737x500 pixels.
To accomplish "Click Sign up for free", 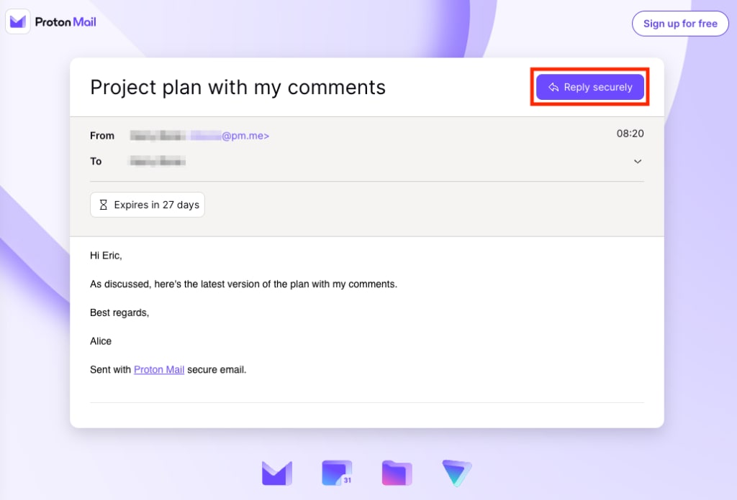I will coord(679,23).
